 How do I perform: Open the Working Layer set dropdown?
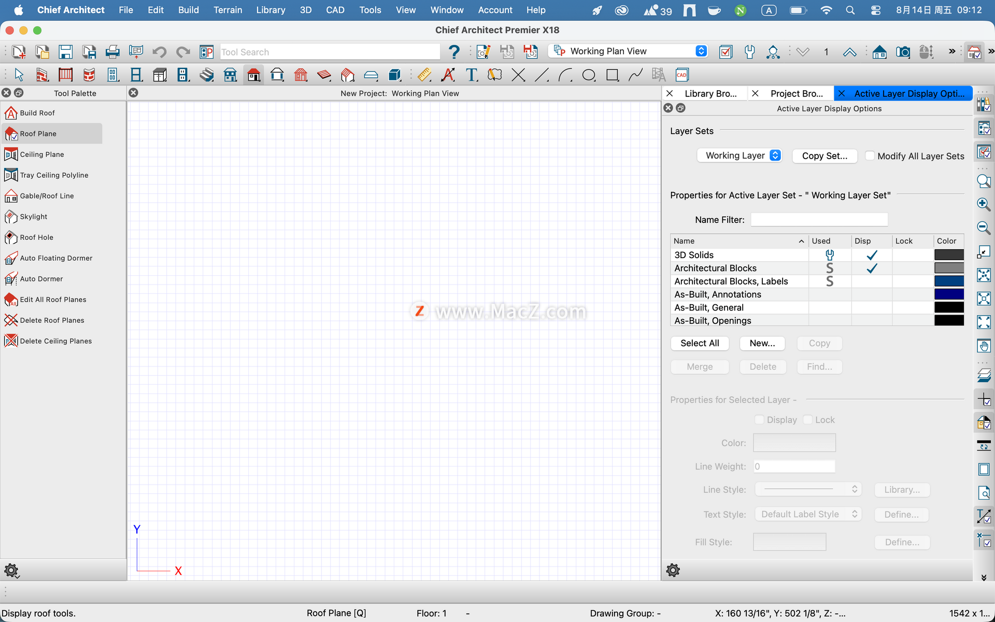739,155
